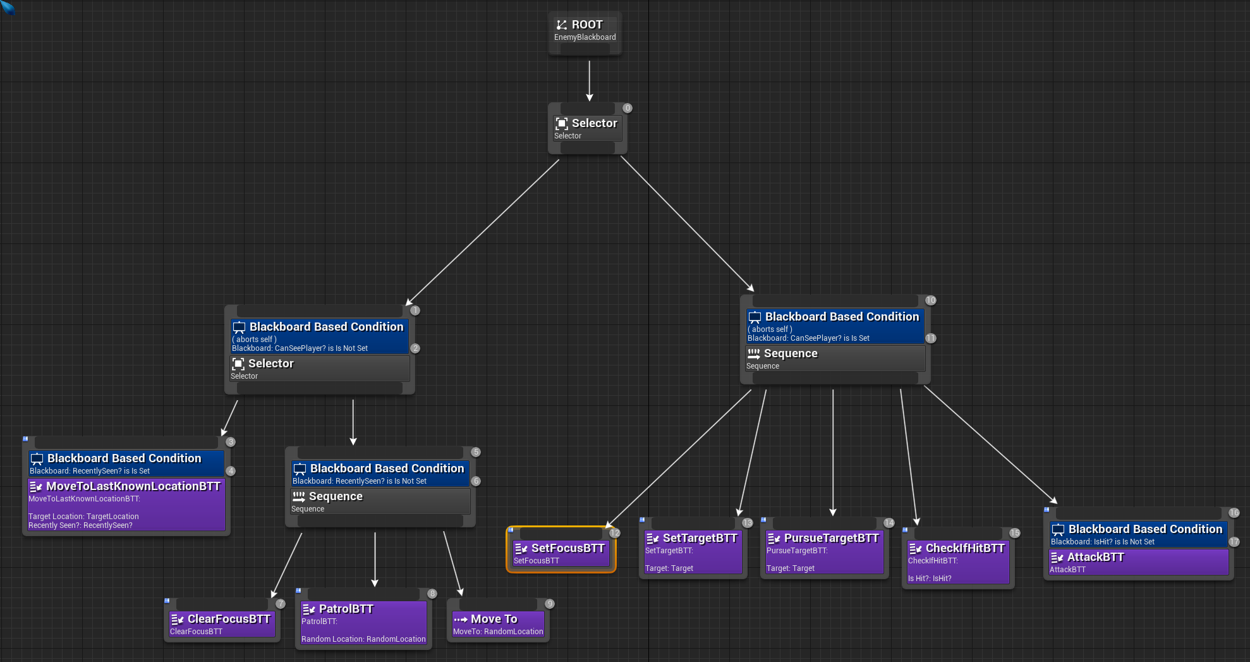Select the SetTargetBTT task node
1250x662 pixels.
click(x=693, y=552)
